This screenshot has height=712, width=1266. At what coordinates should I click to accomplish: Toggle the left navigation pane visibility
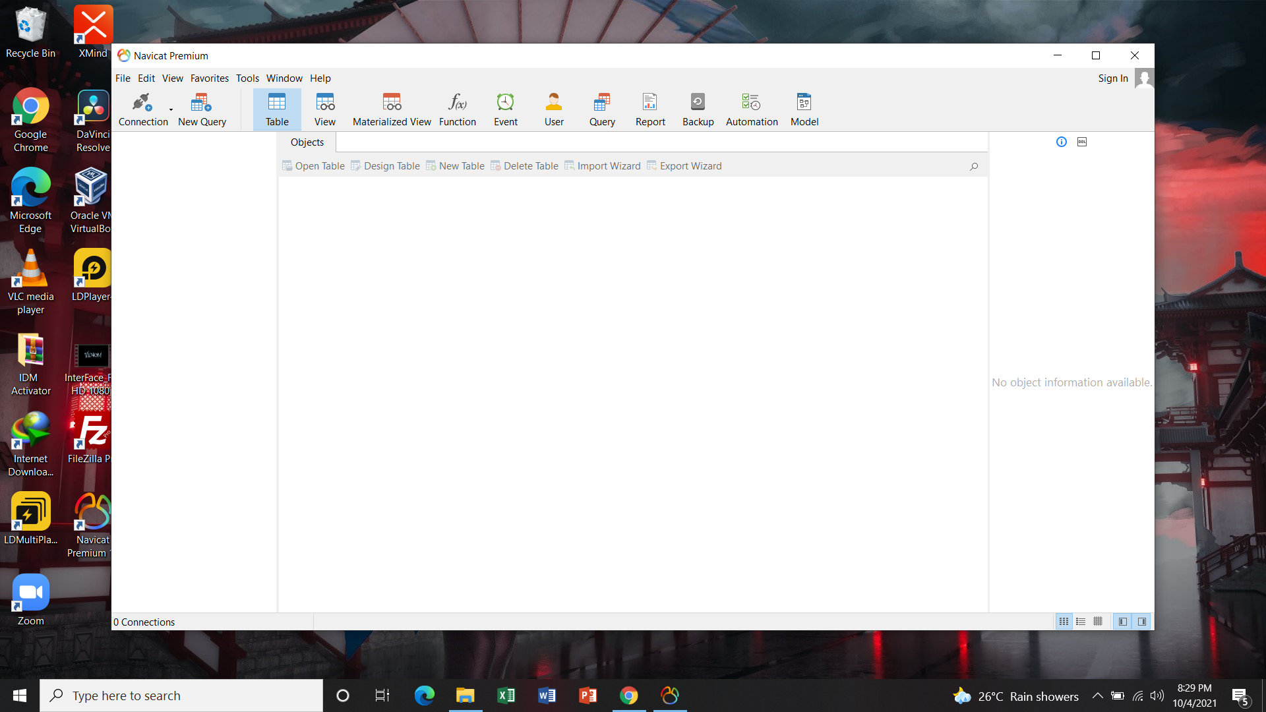[1122, 622]
